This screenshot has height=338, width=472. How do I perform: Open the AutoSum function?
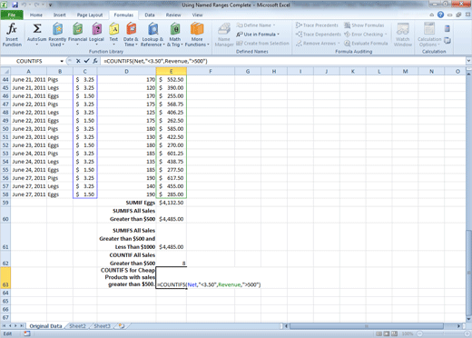37,35
